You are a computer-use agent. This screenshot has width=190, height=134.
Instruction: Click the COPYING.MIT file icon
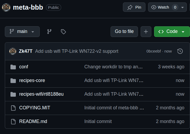pyautogui.click(x=13, y=108)
